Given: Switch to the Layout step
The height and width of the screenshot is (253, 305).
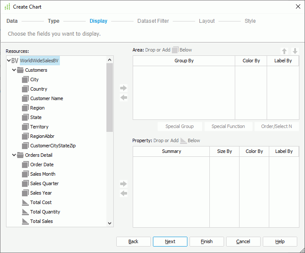Looking at the screenshot, I should pyautogui.click(x=206, y=21).
